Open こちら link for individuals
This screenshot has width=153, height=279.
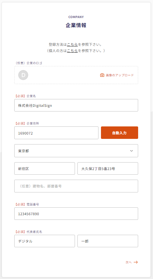[72, 51]
